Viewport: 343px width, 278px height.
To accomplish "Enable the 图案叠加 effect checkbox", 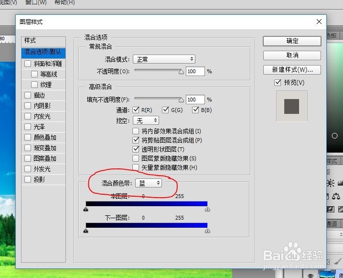I will pyautogui.click(x=28, y=158).
